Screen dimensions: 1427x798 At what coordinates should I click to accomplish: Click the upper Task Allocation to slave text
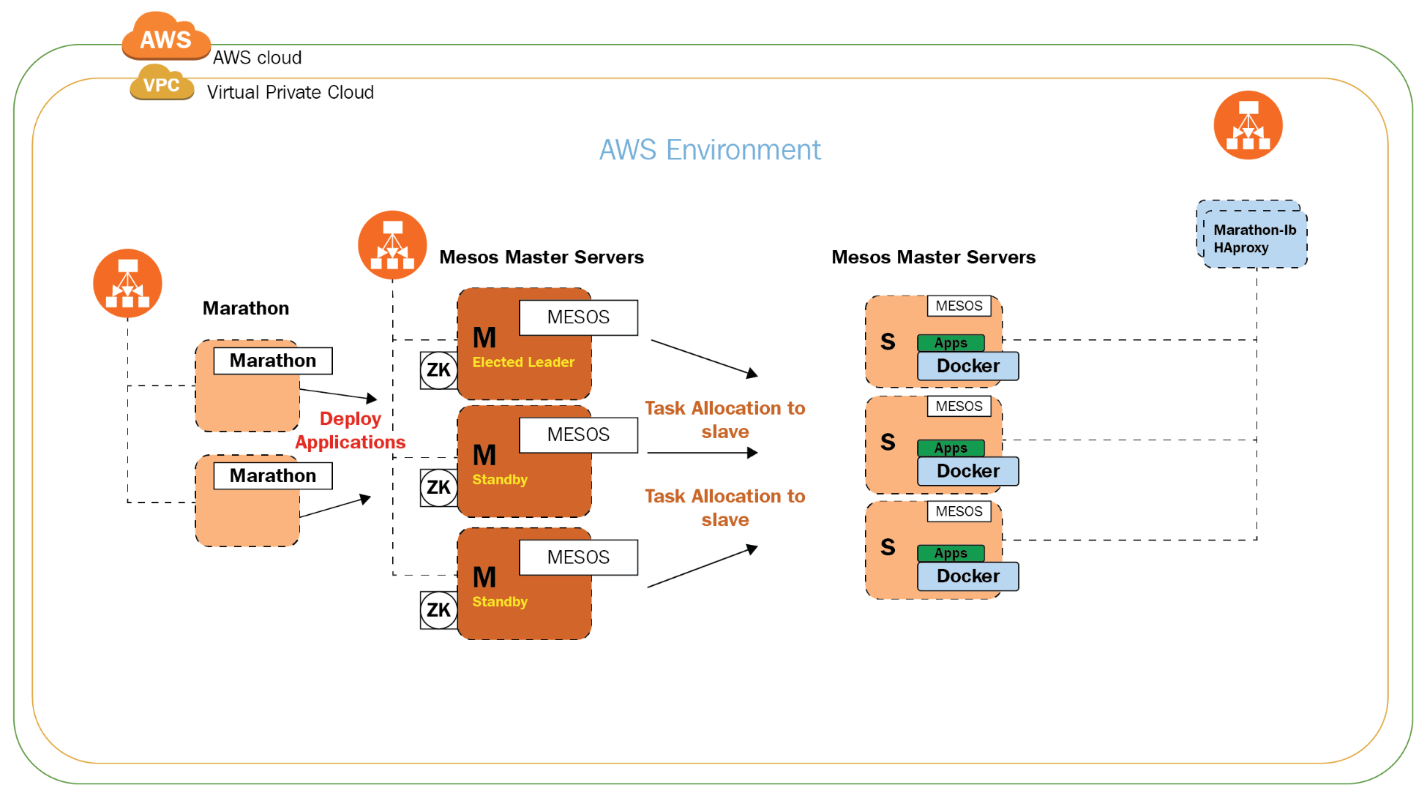724,419
